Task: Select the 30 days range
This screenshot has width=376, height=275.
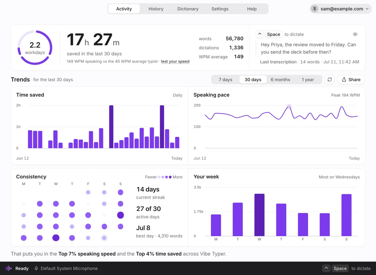Action: click(253, 79)
